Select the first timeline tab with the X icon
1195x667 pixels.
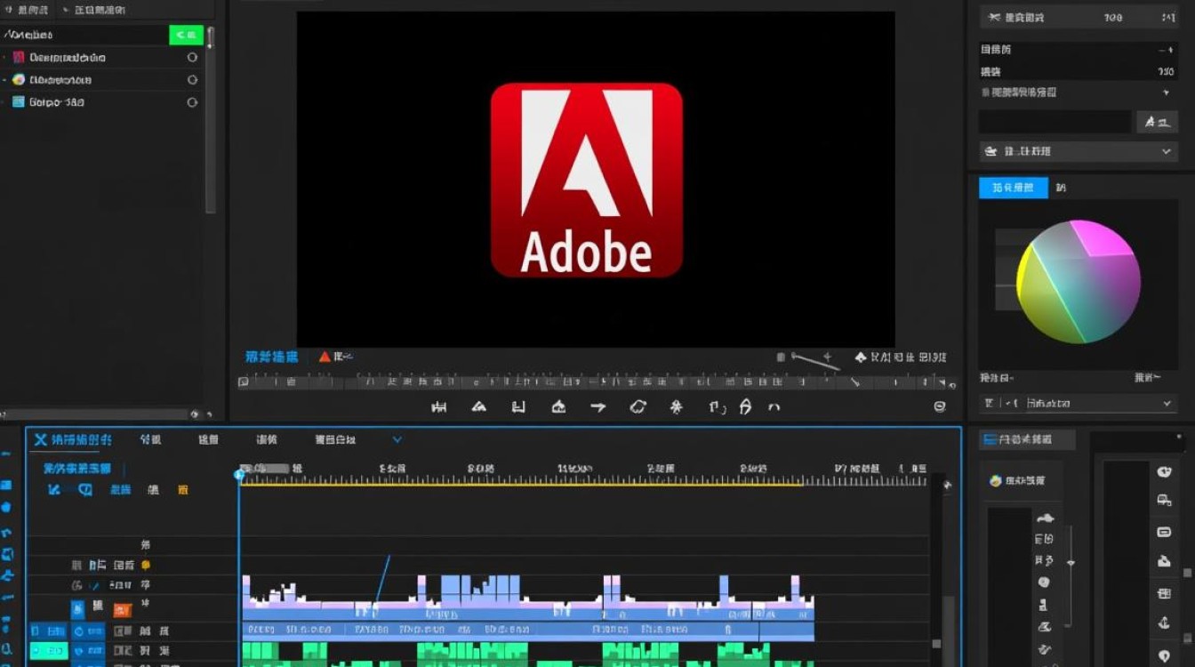[x=73, y=439]
